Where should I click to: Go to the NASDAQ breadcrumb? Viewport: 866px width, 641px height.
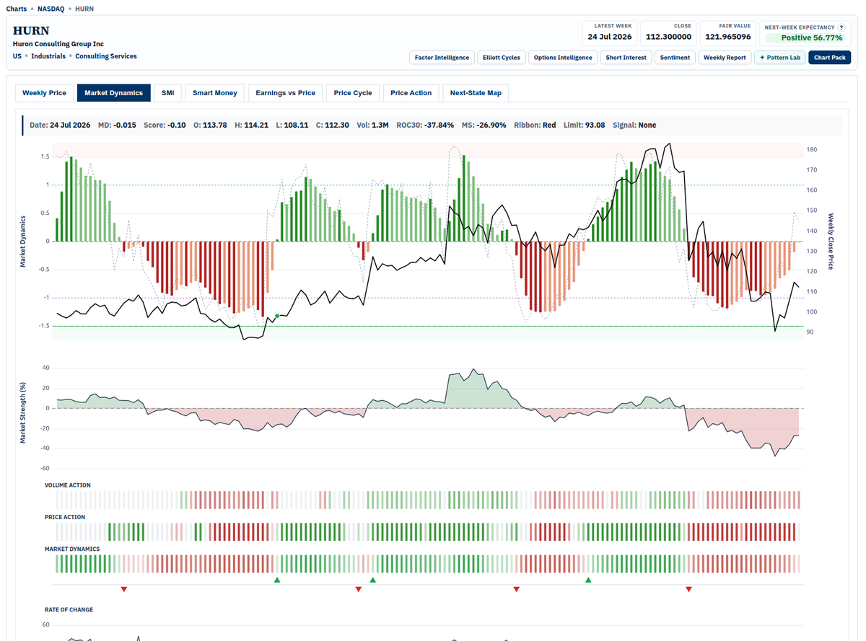coord(51,9)
